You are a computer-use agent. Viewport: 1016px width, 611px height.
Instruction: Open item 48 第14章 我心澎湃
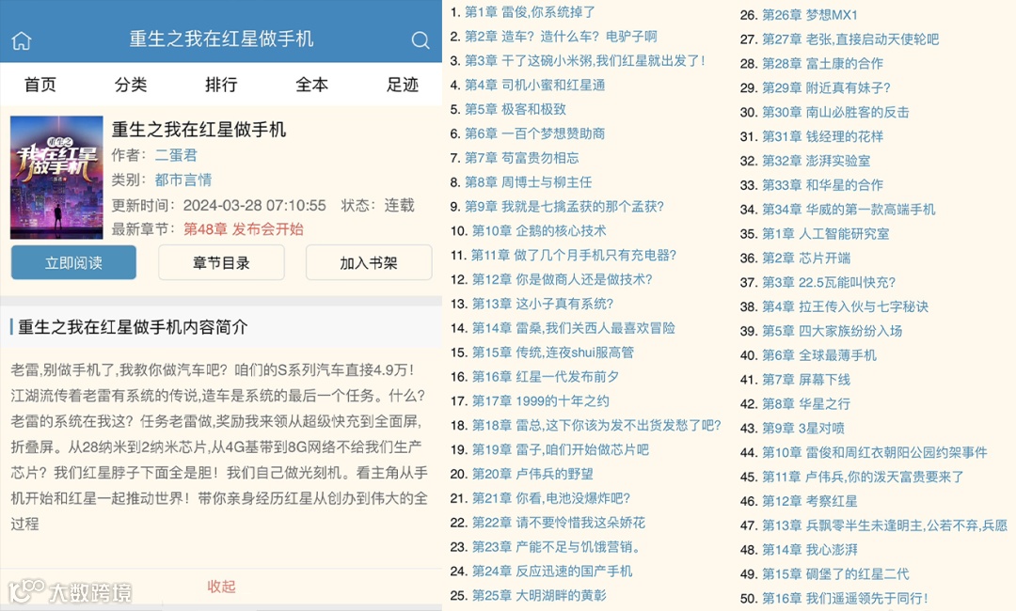point(810,550)
